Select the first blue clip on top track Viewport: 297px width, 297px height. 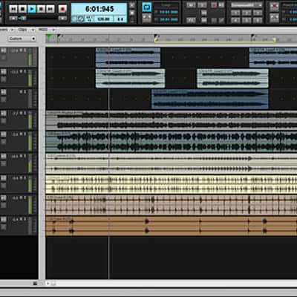click(128, 57)
